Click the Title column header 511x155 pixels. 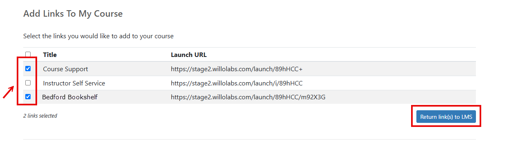[50, 55]
